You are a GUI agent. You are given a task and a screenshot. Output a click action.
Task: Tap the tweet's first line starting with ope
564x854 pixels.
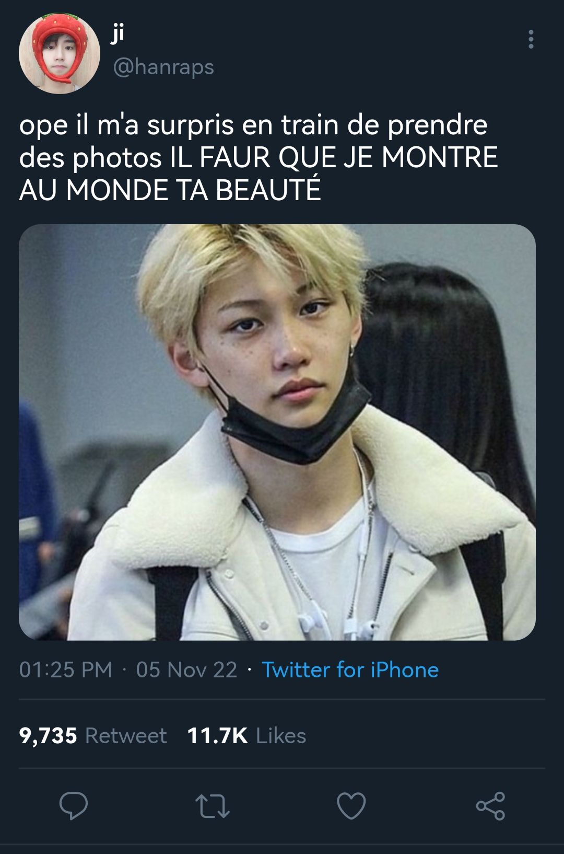[253, 125]
